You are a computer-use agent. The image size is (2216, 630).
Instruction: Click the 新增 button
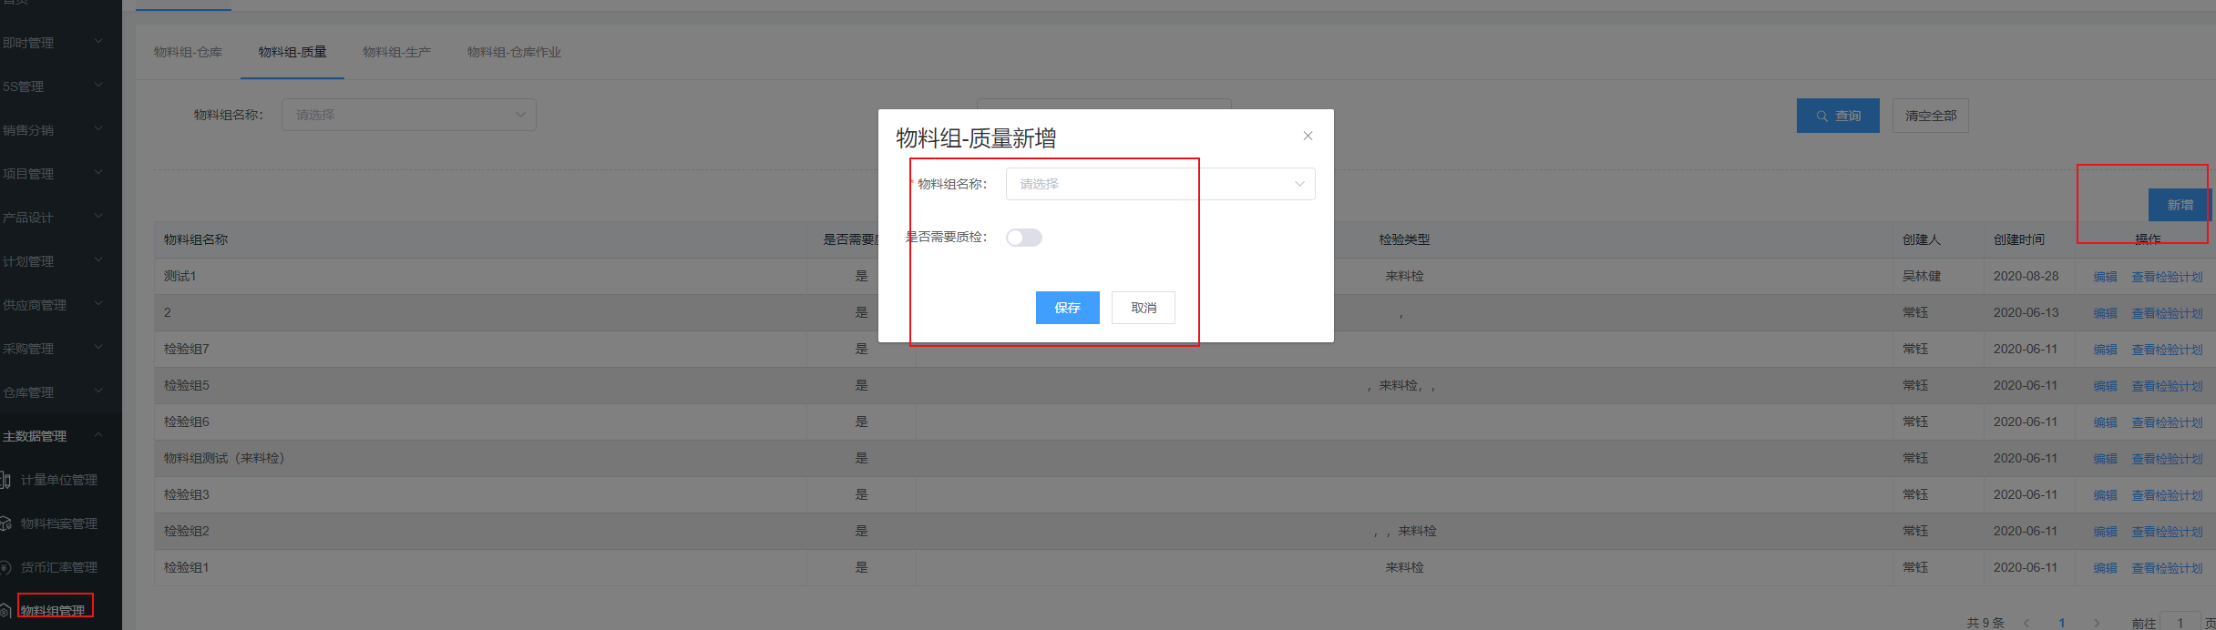point(2179,205)
